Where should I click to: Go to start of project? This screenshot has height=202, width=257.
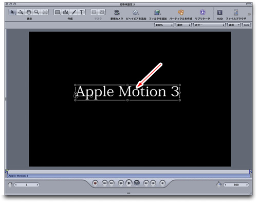tap(105, 183)
